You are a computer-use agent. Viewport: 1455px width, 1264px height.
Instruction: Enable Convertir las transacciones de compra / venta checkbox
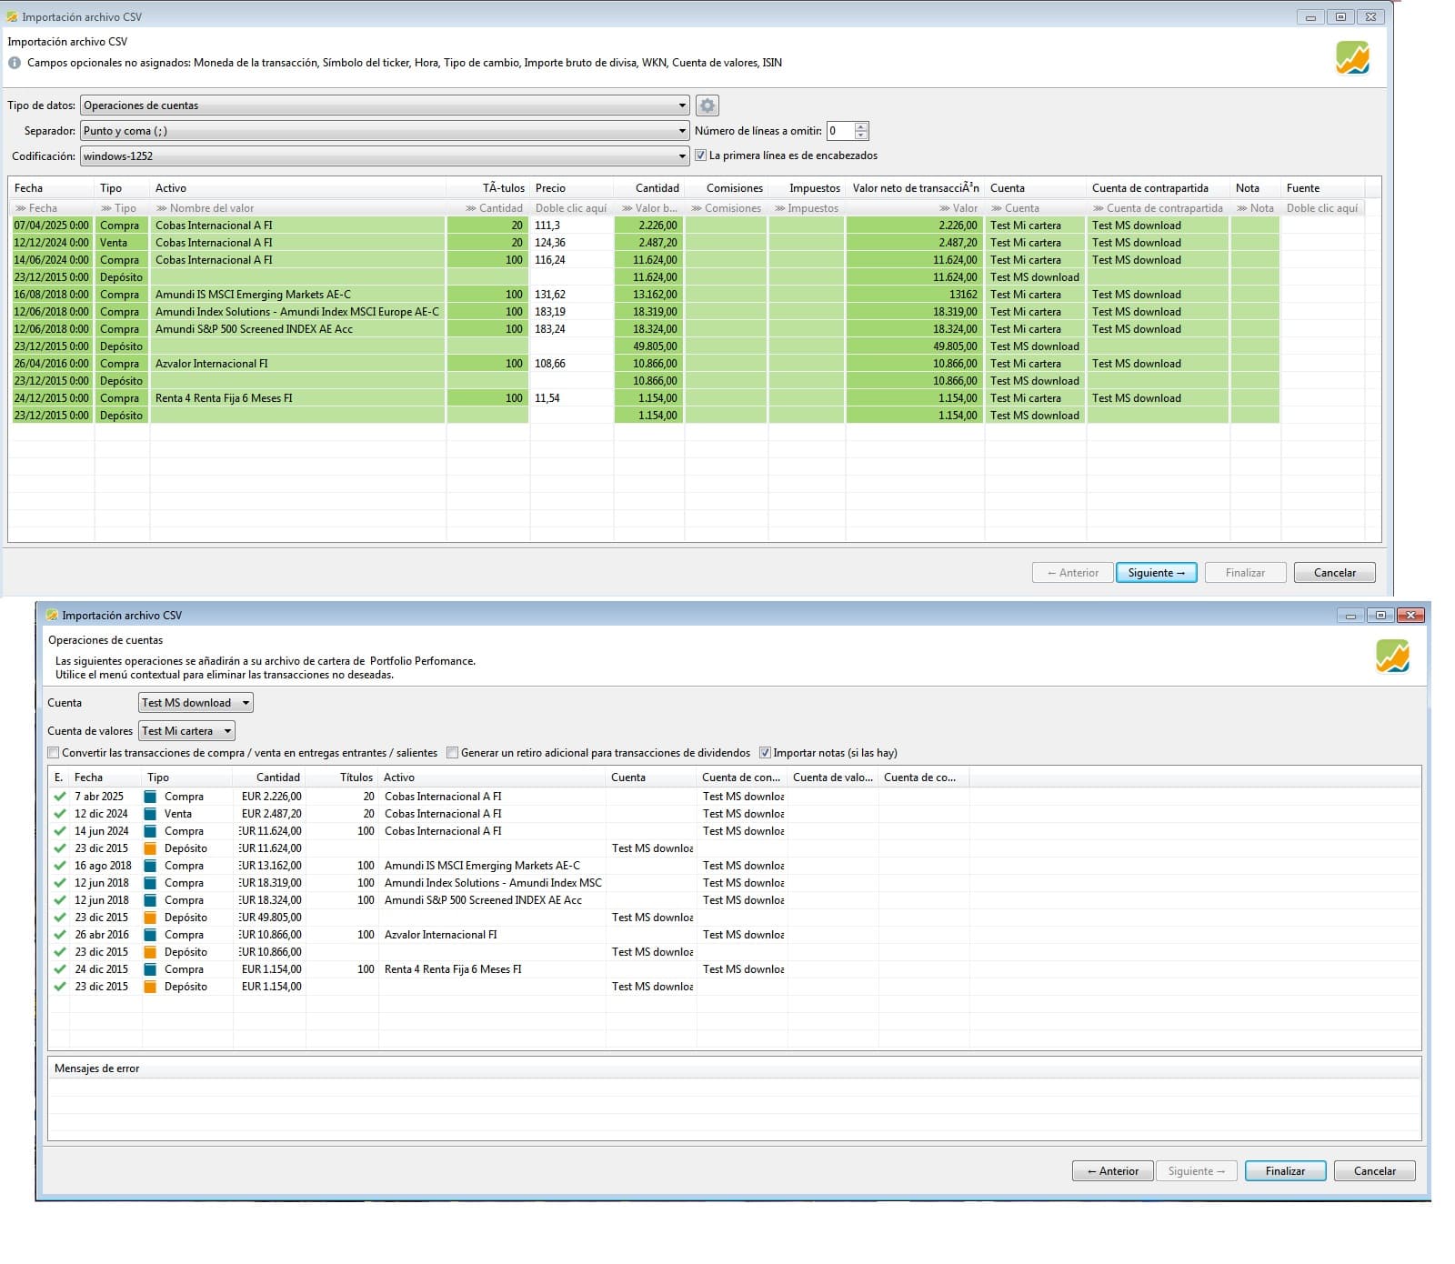pos(54,753)
